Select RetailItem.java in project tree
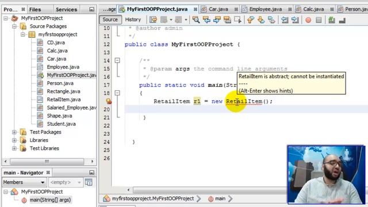368x207 pixels. point(64,99)
